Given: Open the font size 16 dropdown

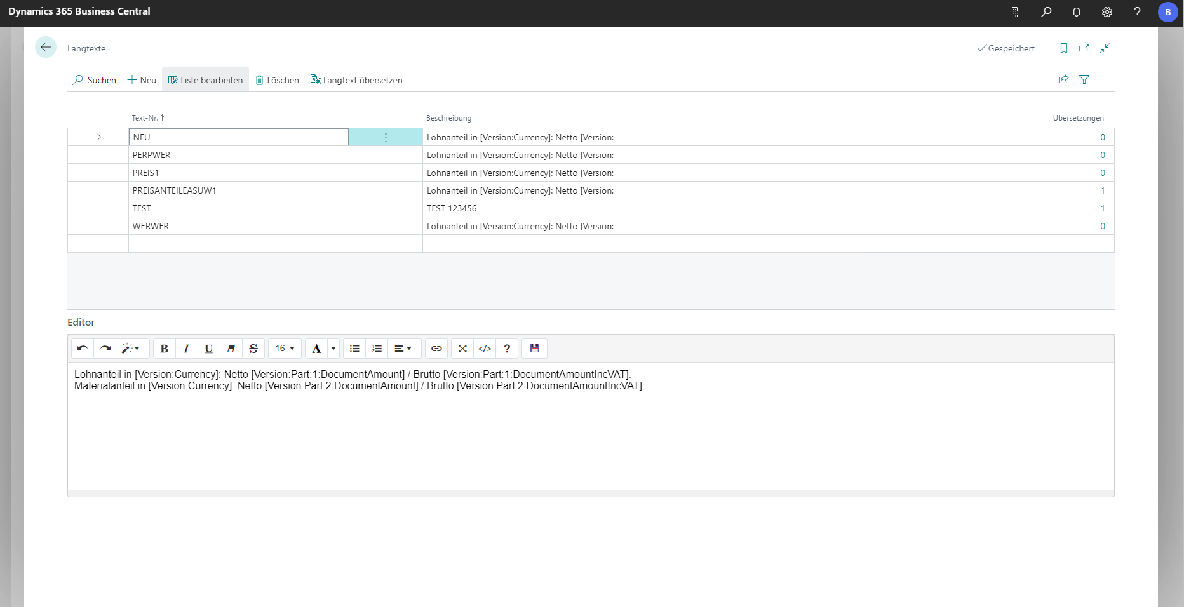Looking at the screenshot, I should [x=285, y=349].
